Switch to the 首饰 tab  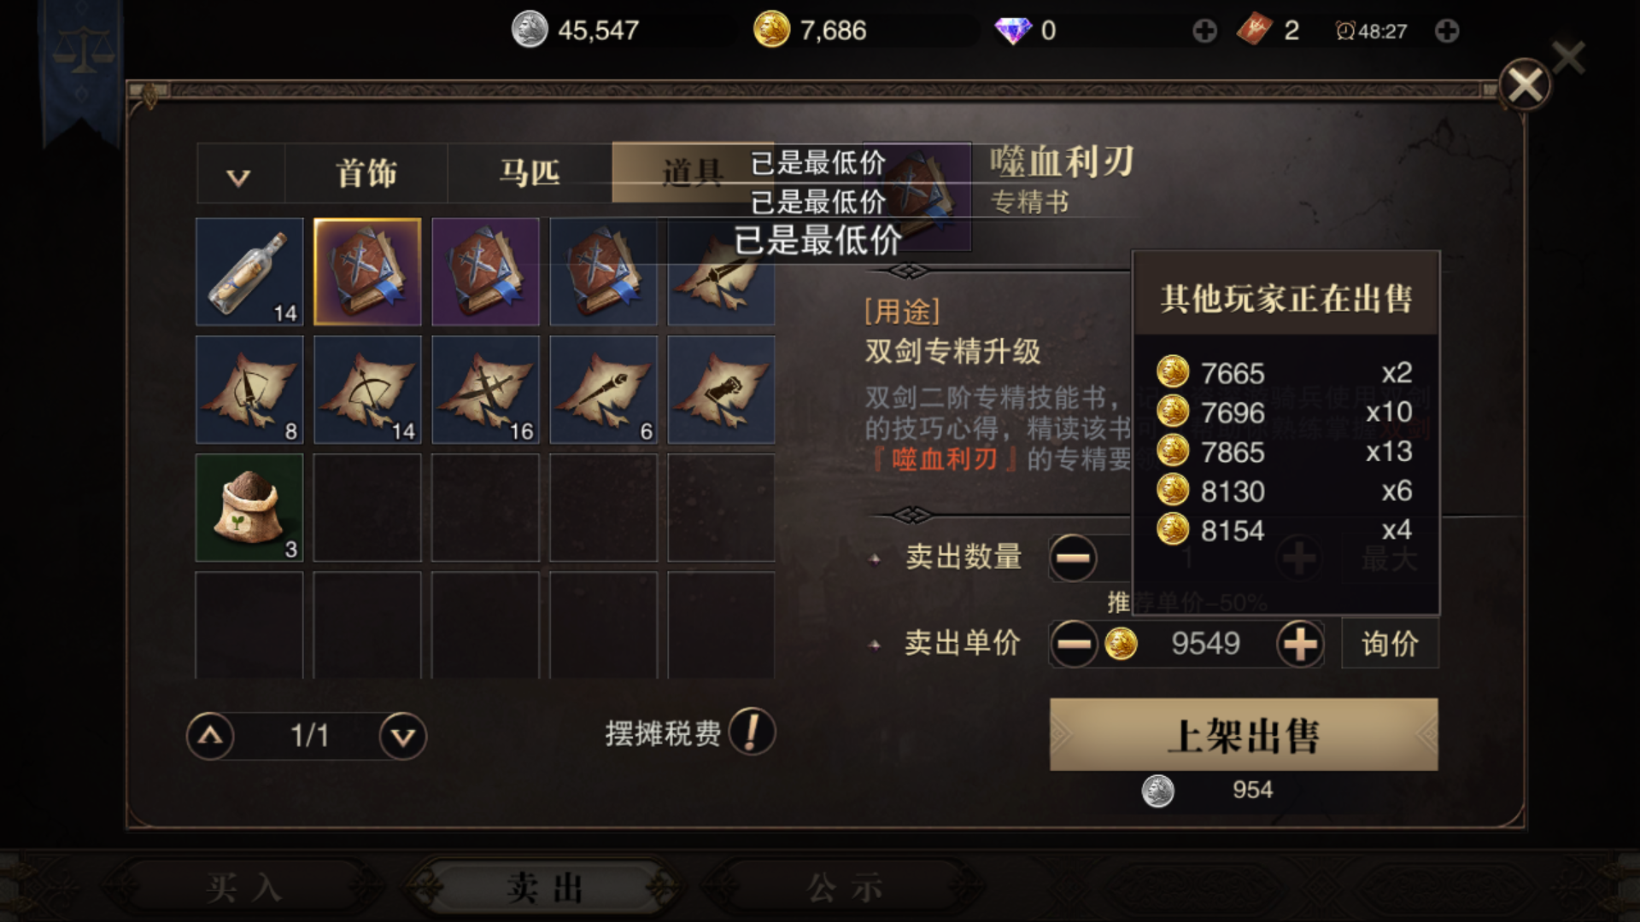pos(366,173)
